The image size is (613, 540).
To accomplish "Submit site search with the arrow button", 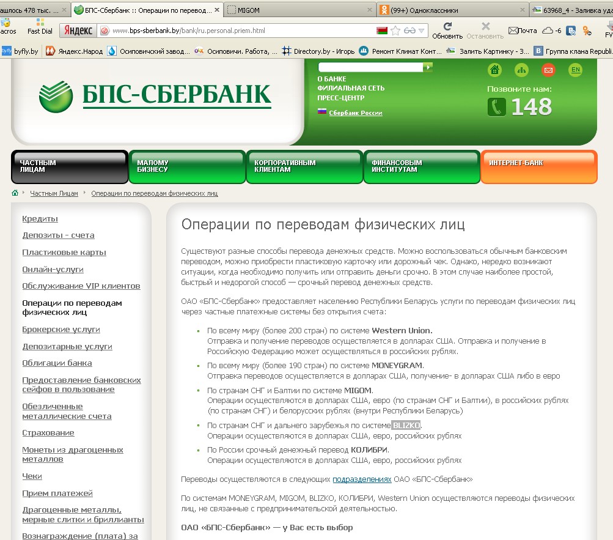I will (x=428, y=67).
